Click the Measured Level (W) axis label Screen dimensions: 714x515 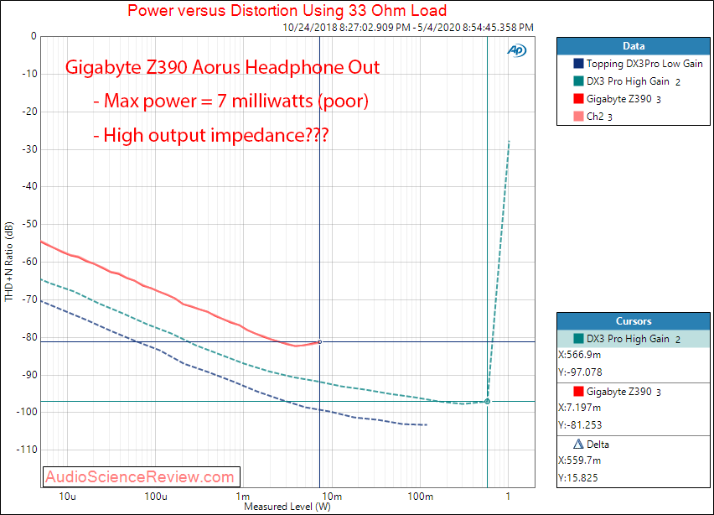(287, 507)
